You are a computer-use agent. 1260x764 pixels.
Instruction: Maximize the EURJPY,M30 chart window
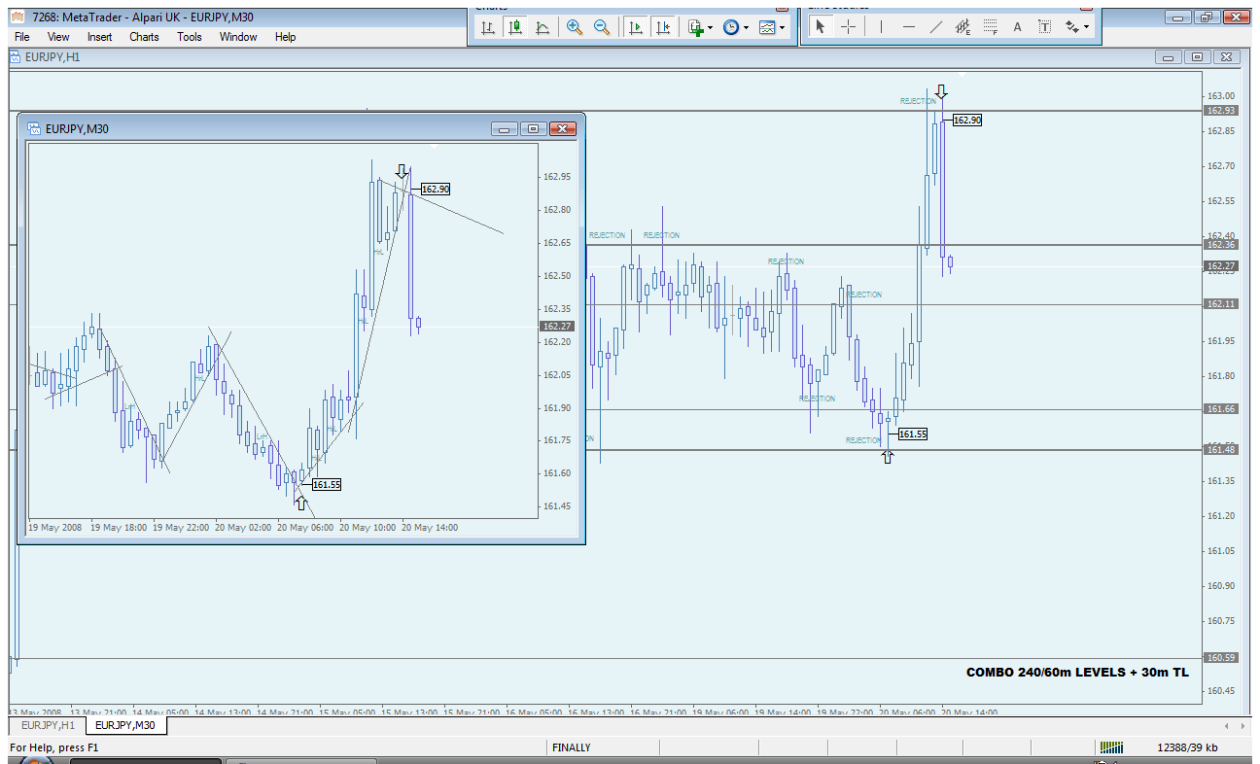(x=533, y=128)
